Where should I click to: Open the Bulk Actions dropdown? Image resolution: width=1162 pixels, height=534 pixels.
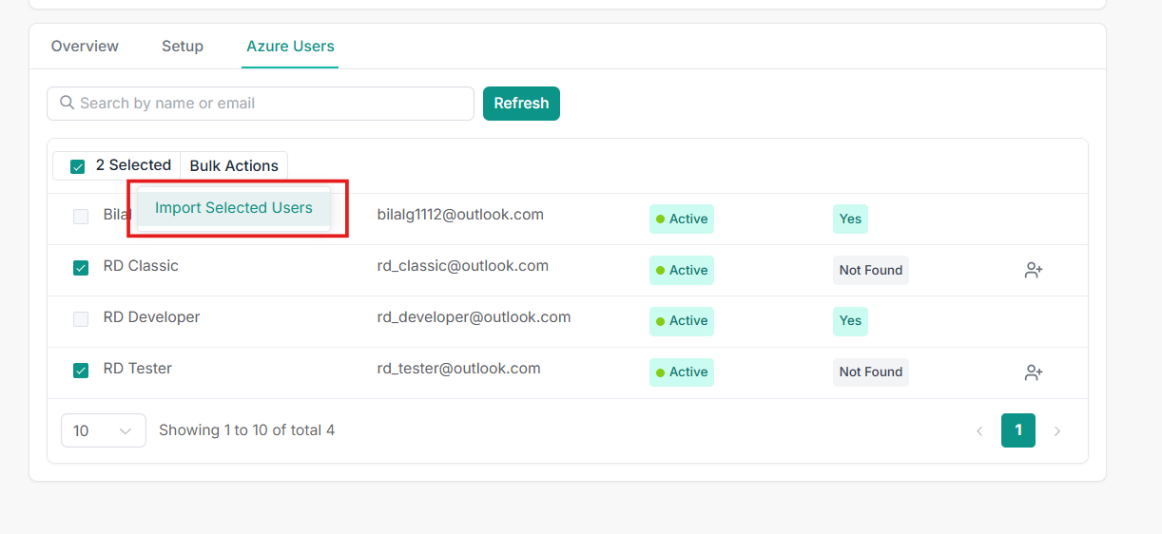click(x=234, y=165)
